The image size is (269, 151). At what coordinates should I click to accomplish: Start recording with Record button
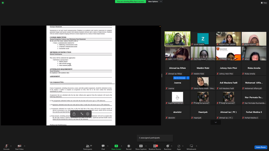(x=129, y=147)
